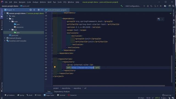
Task: Locate current file with the target icon
Action: [x=31, y=10]
